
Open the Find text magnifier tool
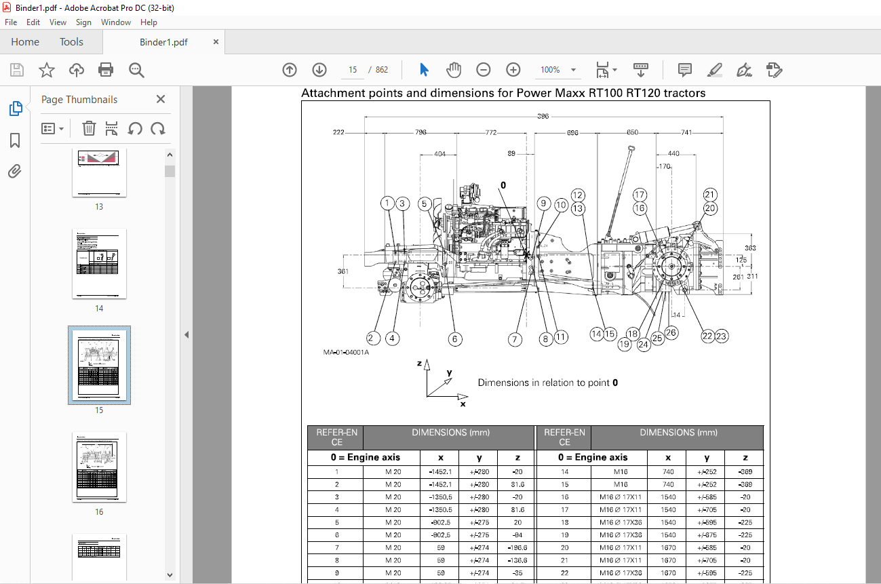pyautogui.click(x=136, y=70)
